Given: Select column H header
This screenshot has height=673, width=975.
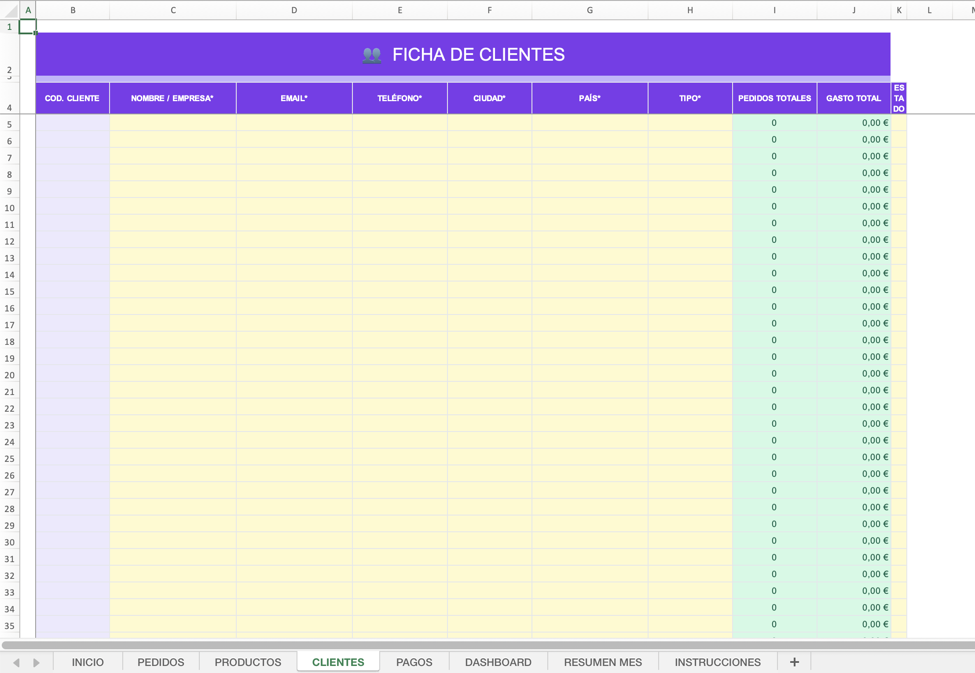Looking at the screenshot, I should pos(690,10).
